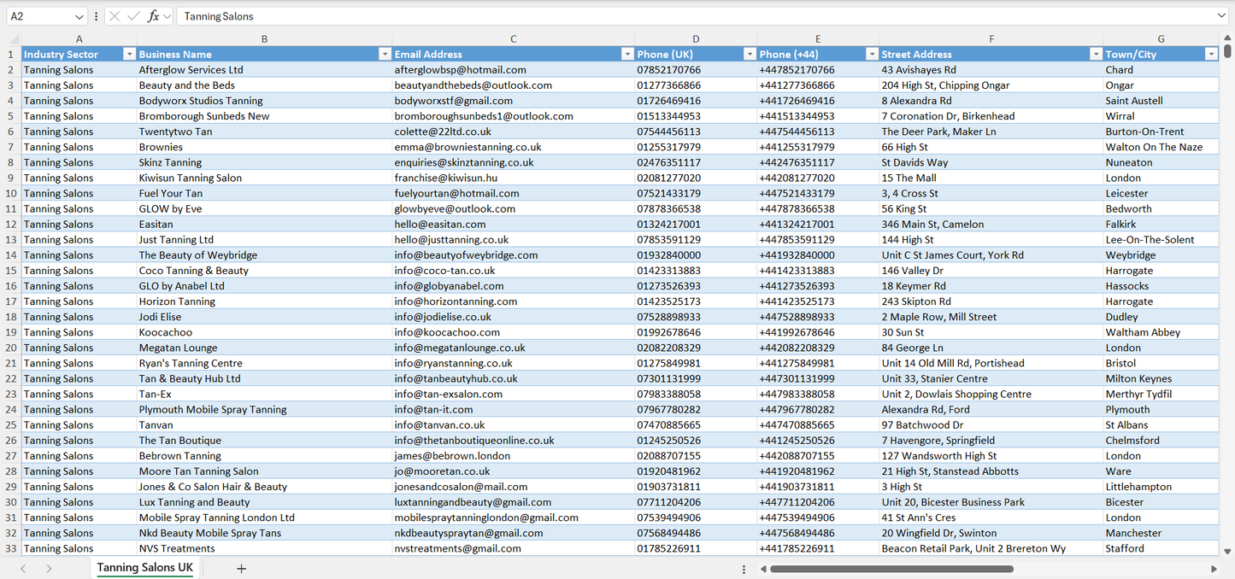Select the Beauty and the Beds cell
Screen dimensions: 1235x579
264,85
